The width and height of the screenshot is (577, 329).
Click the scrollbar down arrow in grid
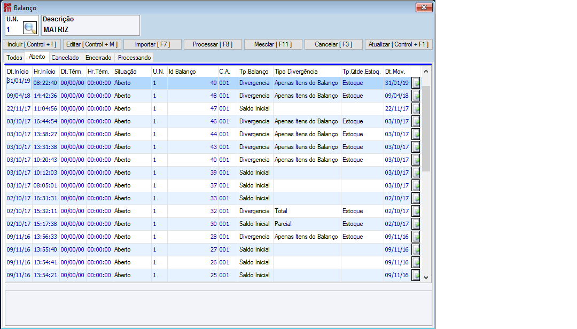[x=426, y=278]
